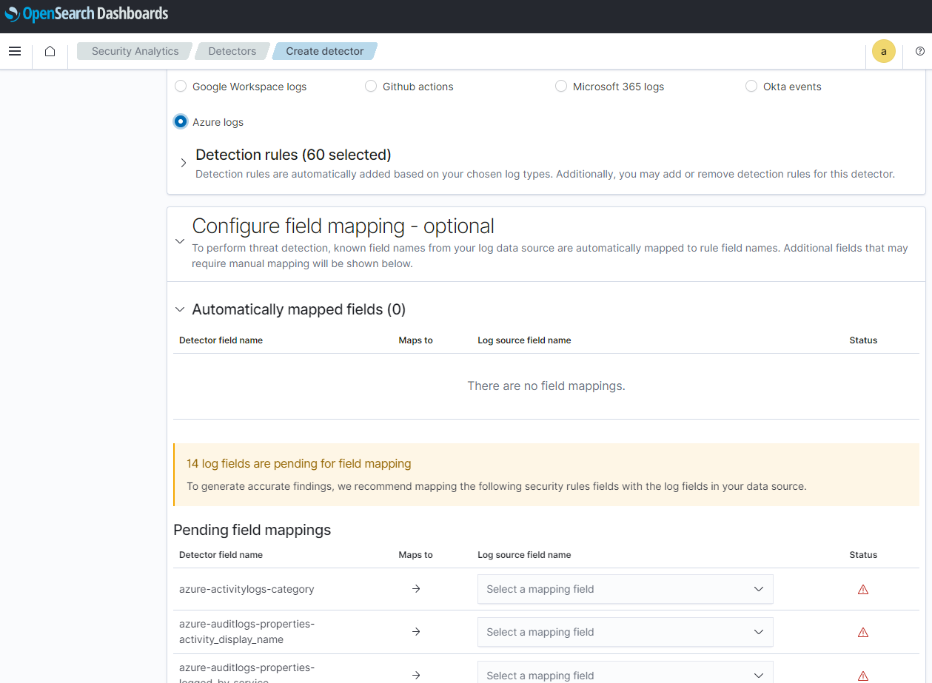Click the user avatar icon
This screenshot has width=932, height=683.
click(x=883, y=50)
